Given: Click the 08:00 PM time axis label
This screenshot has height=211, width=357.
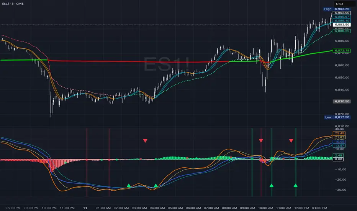Looking at the screenshot, I should [x=13, y=208].
